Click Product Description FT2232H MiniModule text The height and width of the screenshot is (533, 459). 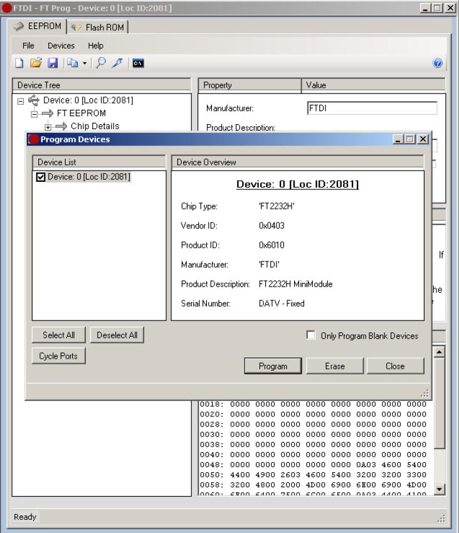pyautogui.click(x=295, y=284)
